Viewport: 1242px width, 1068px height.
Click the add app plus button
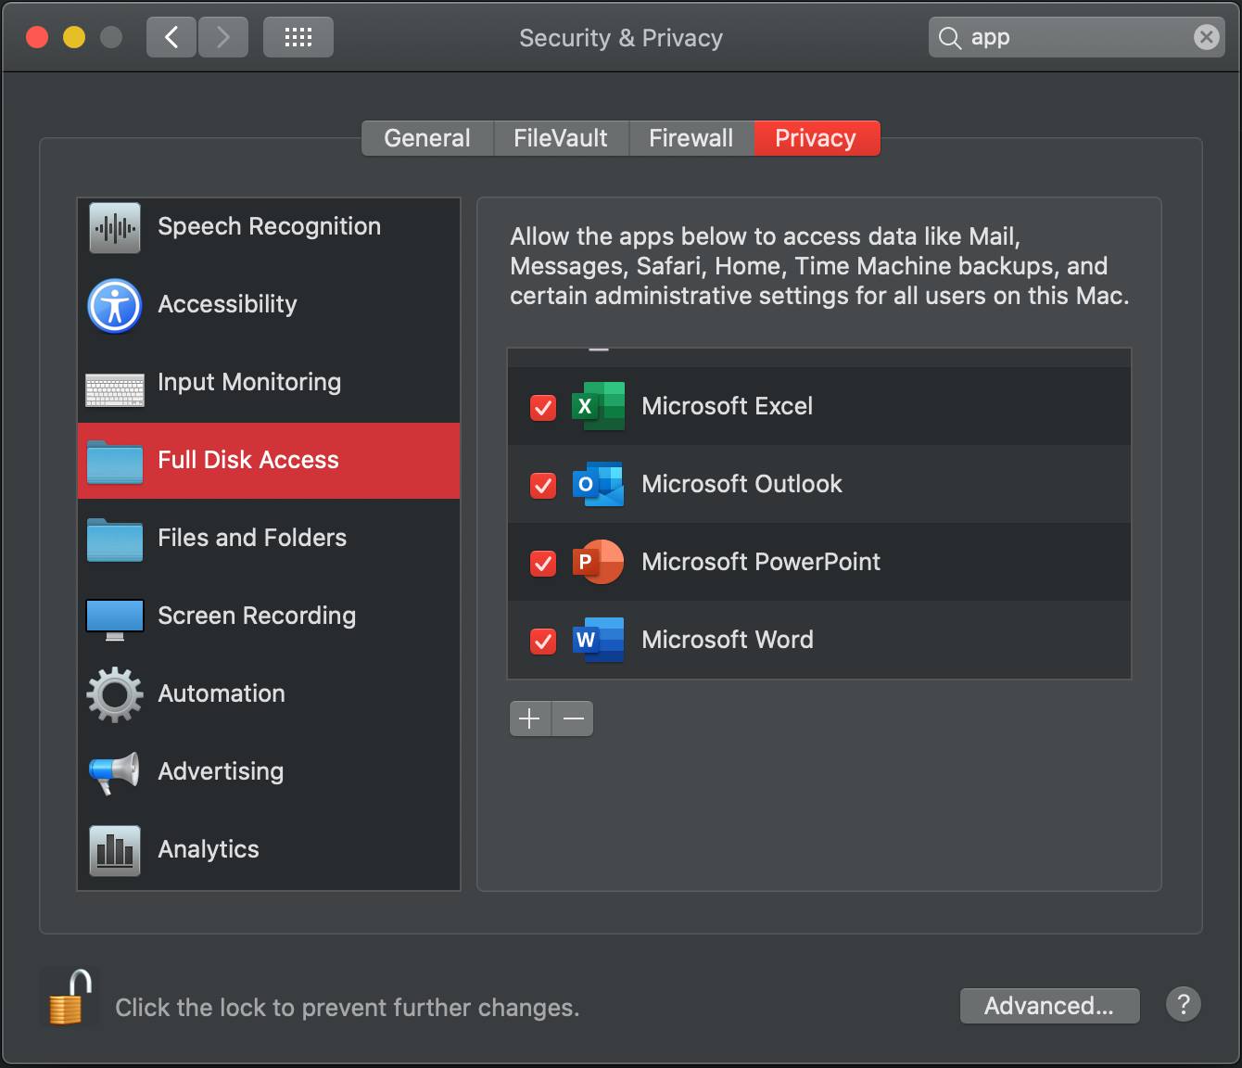pyautogui.click(x=529, y=718)
